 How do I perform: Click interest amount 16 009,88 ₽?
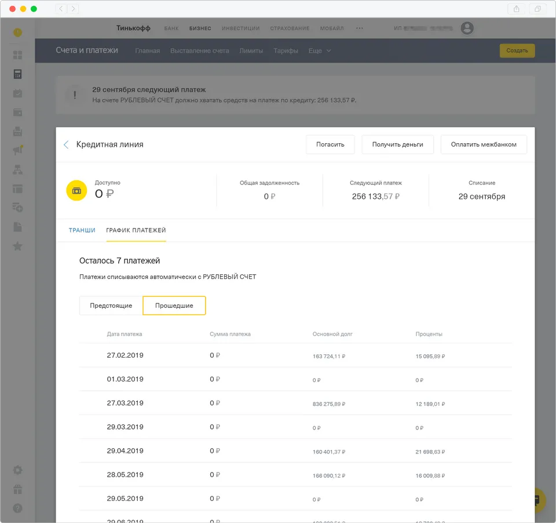[x=430, y=475]
